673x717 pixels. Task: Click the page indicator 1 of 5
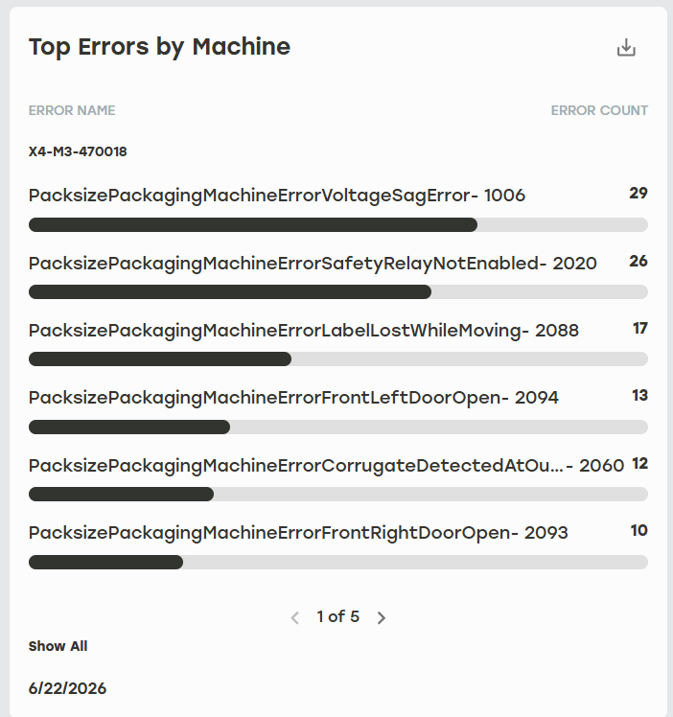[x=337, y=617]
